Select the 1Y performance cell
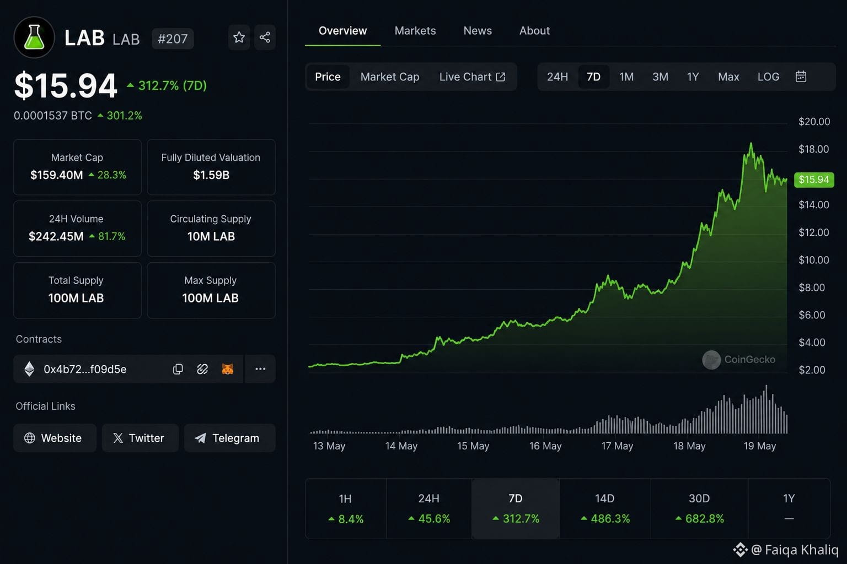This screenshot has height=564, width=847. tap(789, 508)
